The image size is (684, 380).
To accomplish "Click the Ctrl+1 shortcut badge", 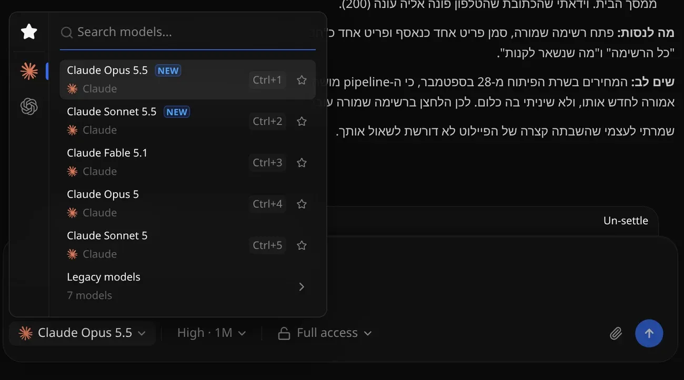I will point(267,80).
